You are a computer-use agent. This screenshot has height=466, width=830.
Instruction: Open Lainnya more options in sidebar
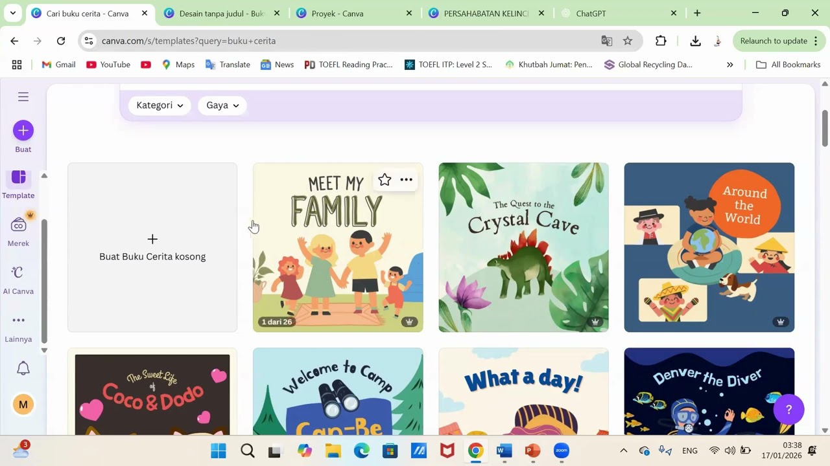pos(18,327)
